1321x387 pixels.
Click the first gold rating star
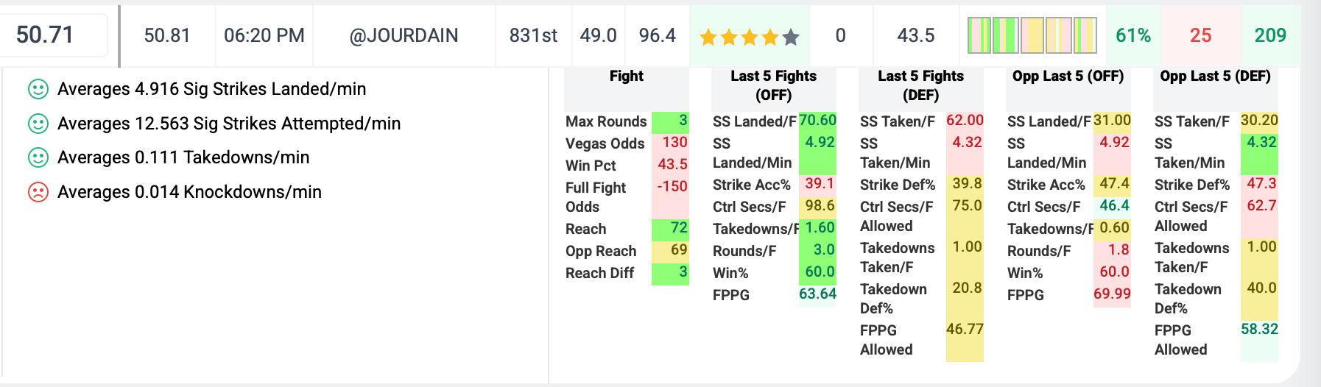708,37
